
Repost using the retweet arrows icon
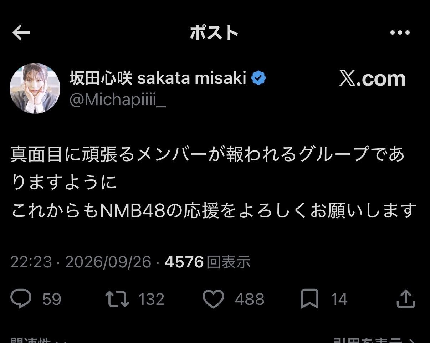118,299
